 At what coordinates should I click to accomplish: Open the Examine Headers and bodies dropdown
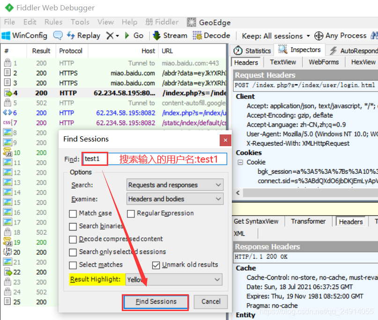(x=175, y=199)
